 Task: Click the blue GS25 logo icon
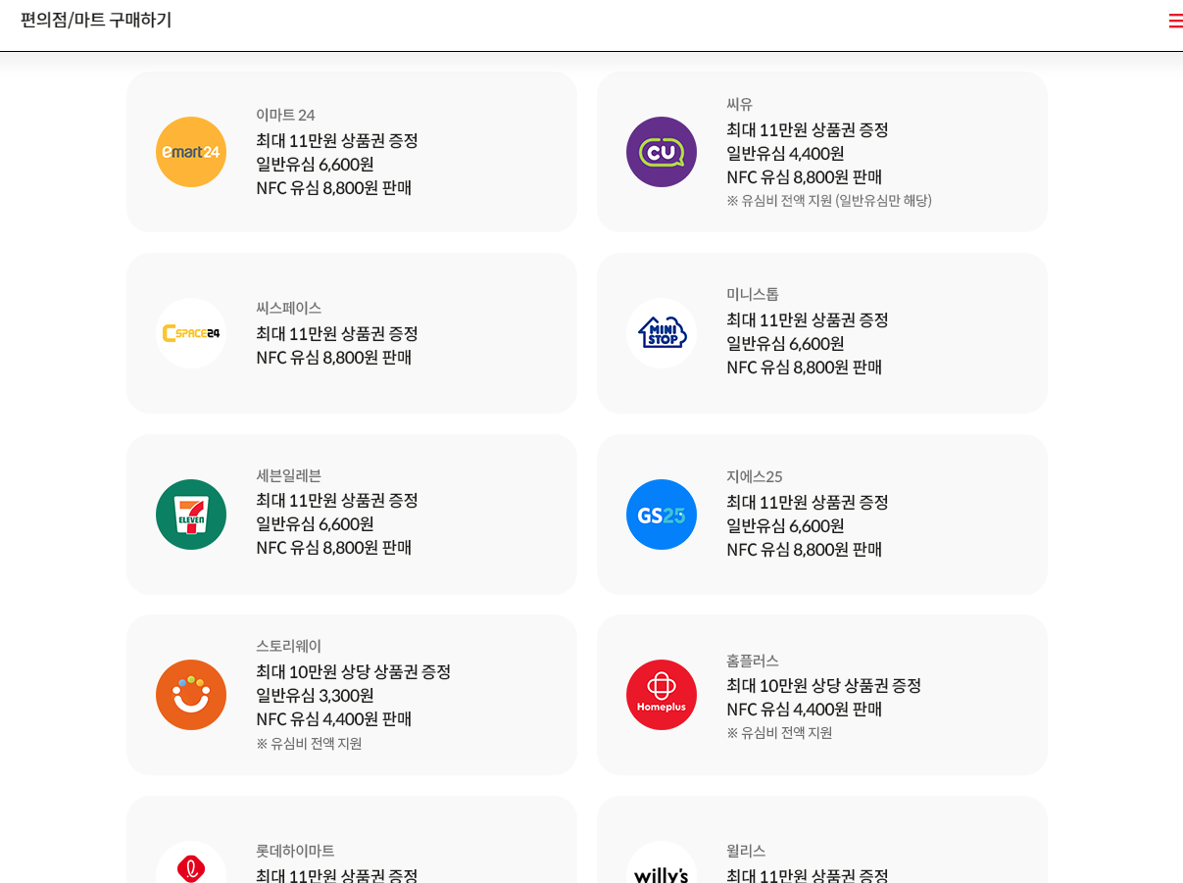(x=662, y=515)
